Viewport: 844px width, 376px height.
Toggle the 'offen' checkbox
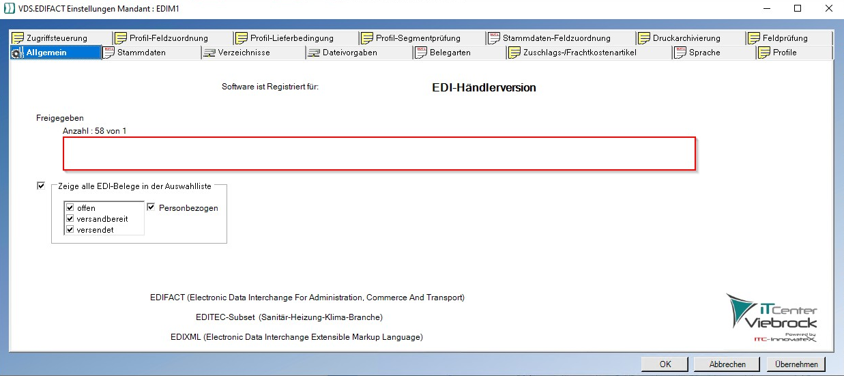pos(70,208)
